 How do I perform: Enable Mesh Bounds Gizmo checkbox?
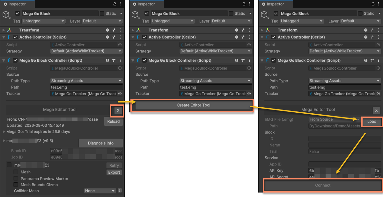coord(15,185)
